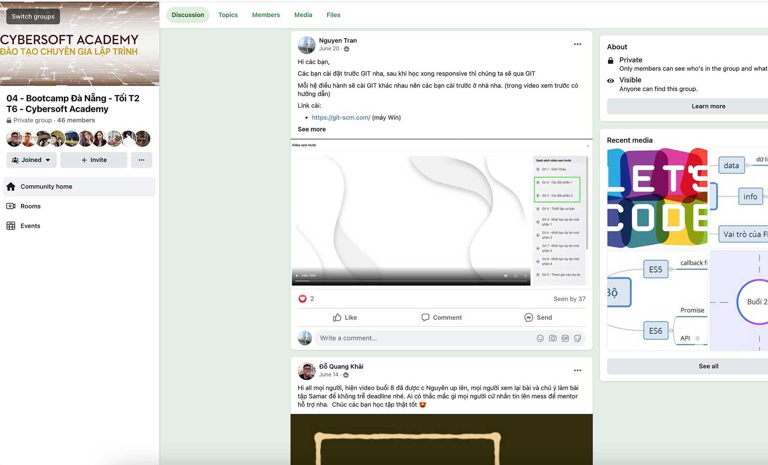Expand the Joined dropdown
Viewport: 768px width, 465px height.
31,160
